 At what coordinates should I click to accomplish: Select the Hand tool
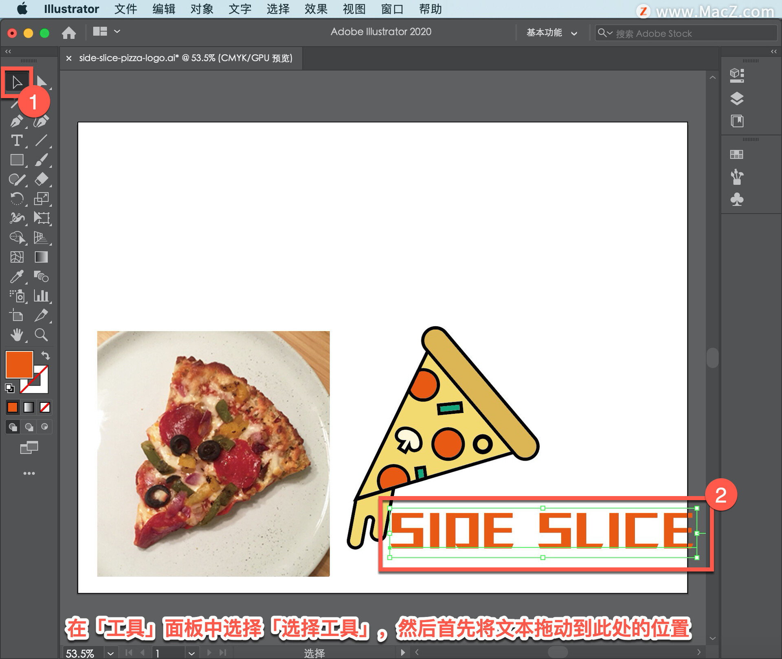click(17, 335)
